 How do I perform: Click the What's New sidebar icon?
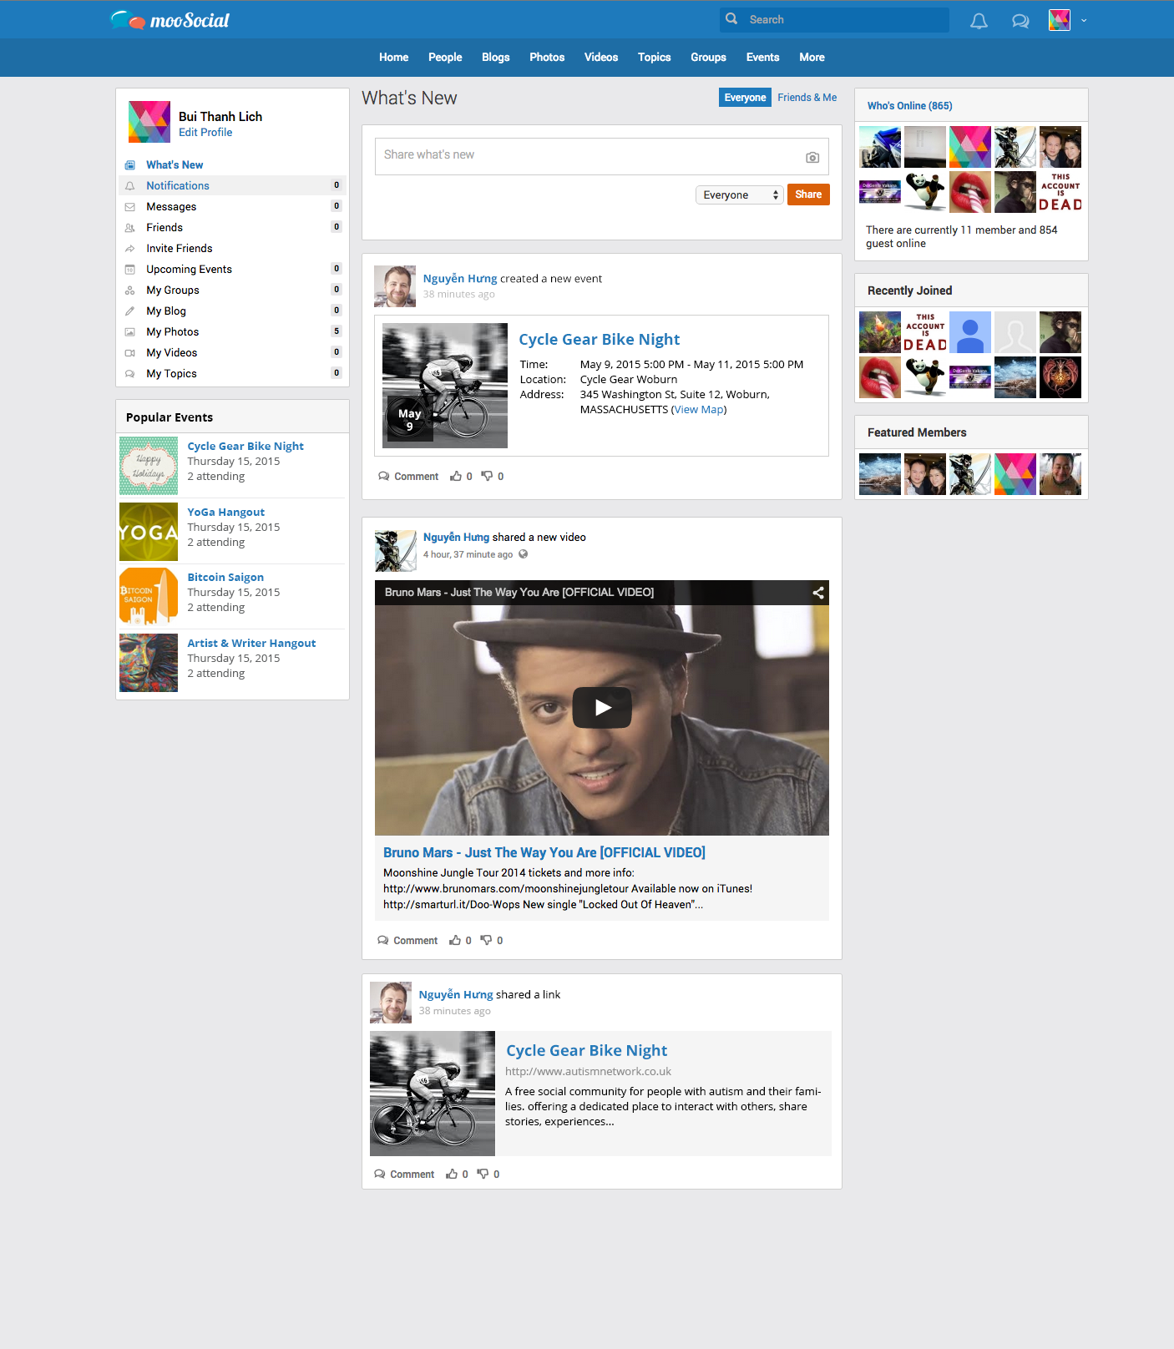point(129,165)
